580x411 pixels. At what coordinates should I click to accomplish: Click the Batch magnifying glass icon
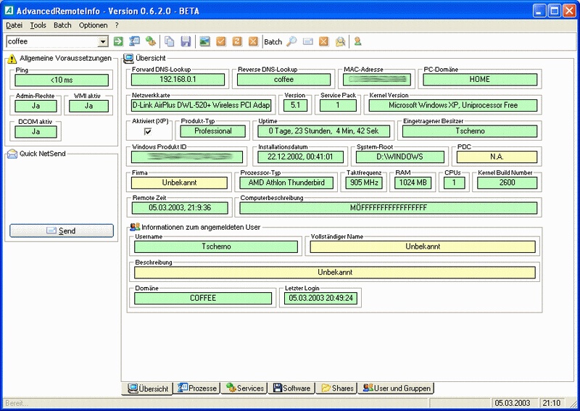pyautogui.click(x=292, y=41)
